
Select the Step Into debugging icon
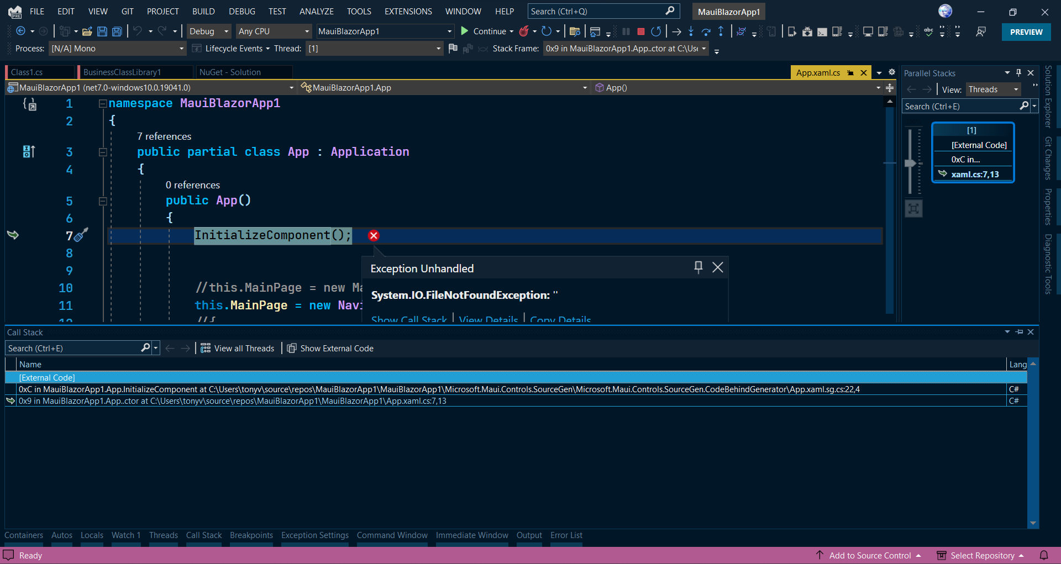(x=691, y=31)
